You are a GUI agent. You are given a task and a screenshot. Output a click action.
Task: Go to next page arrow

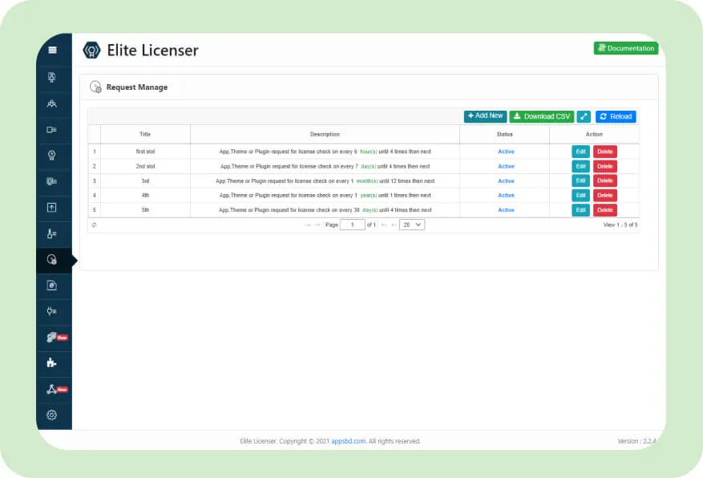384,225
